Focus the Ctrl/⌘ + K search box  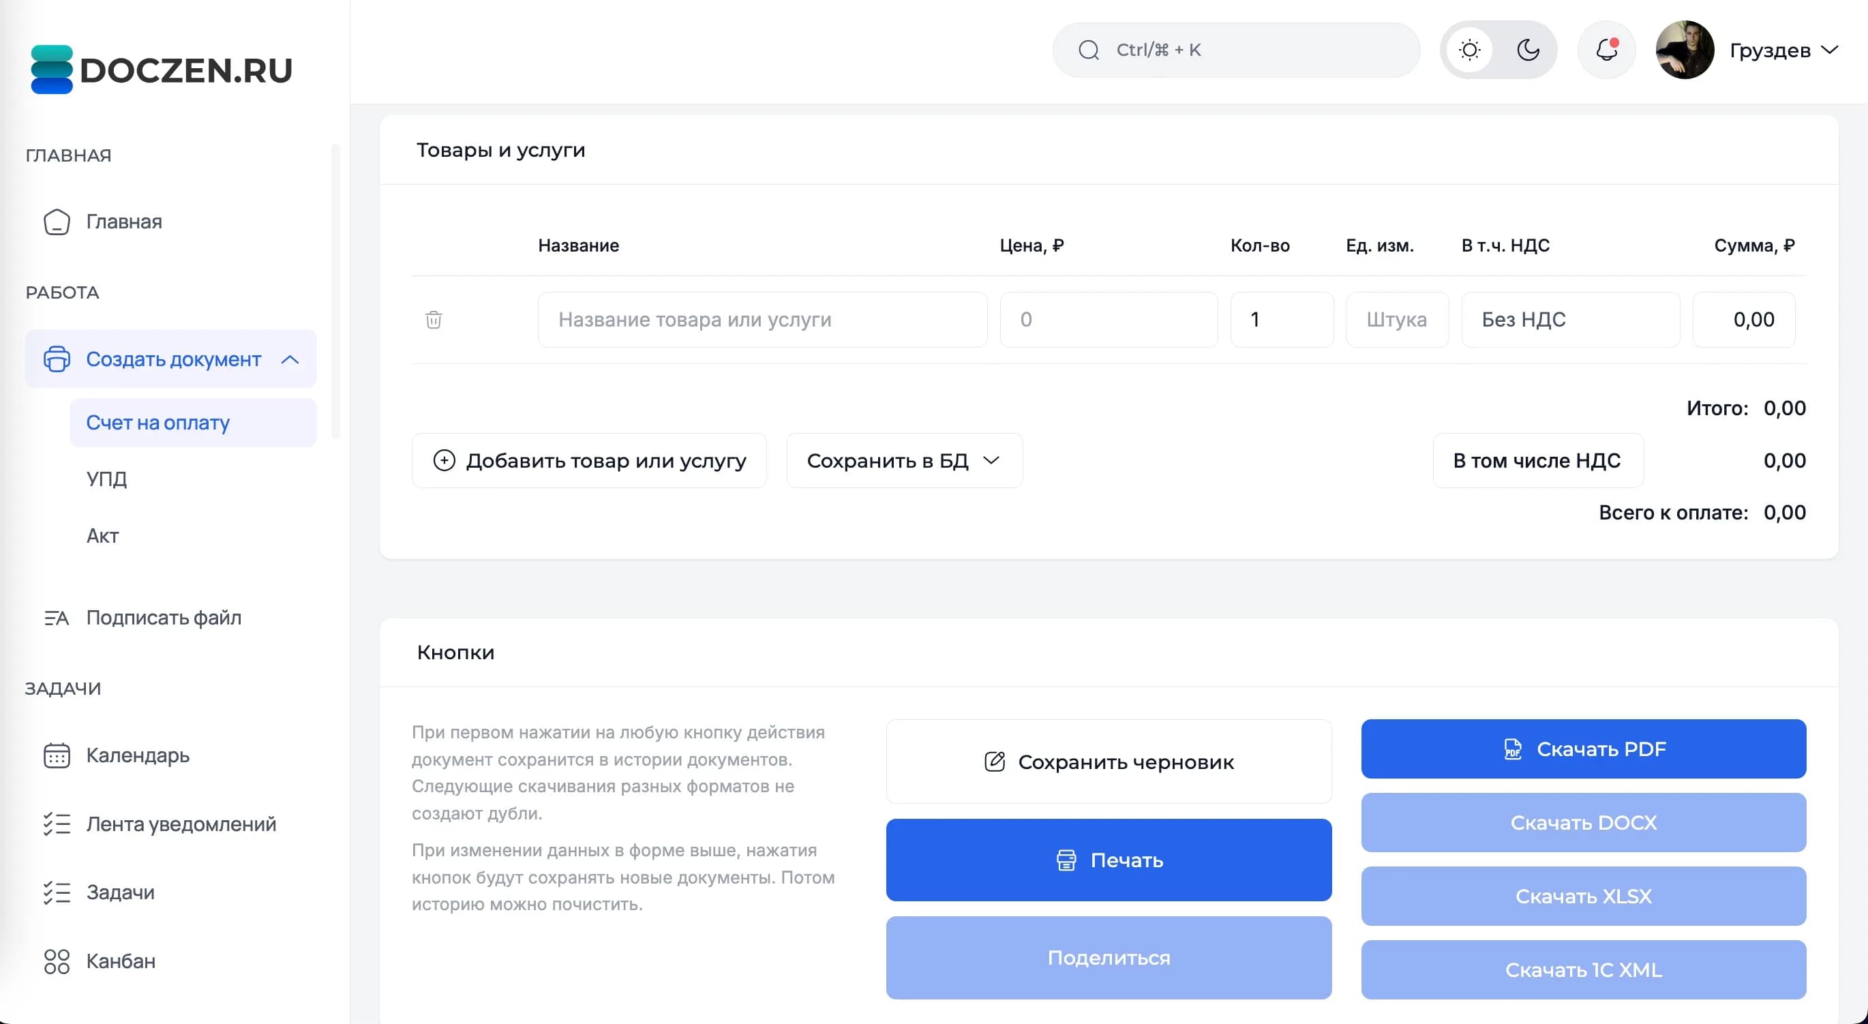pyautogui.click(x=1237, y=50)
